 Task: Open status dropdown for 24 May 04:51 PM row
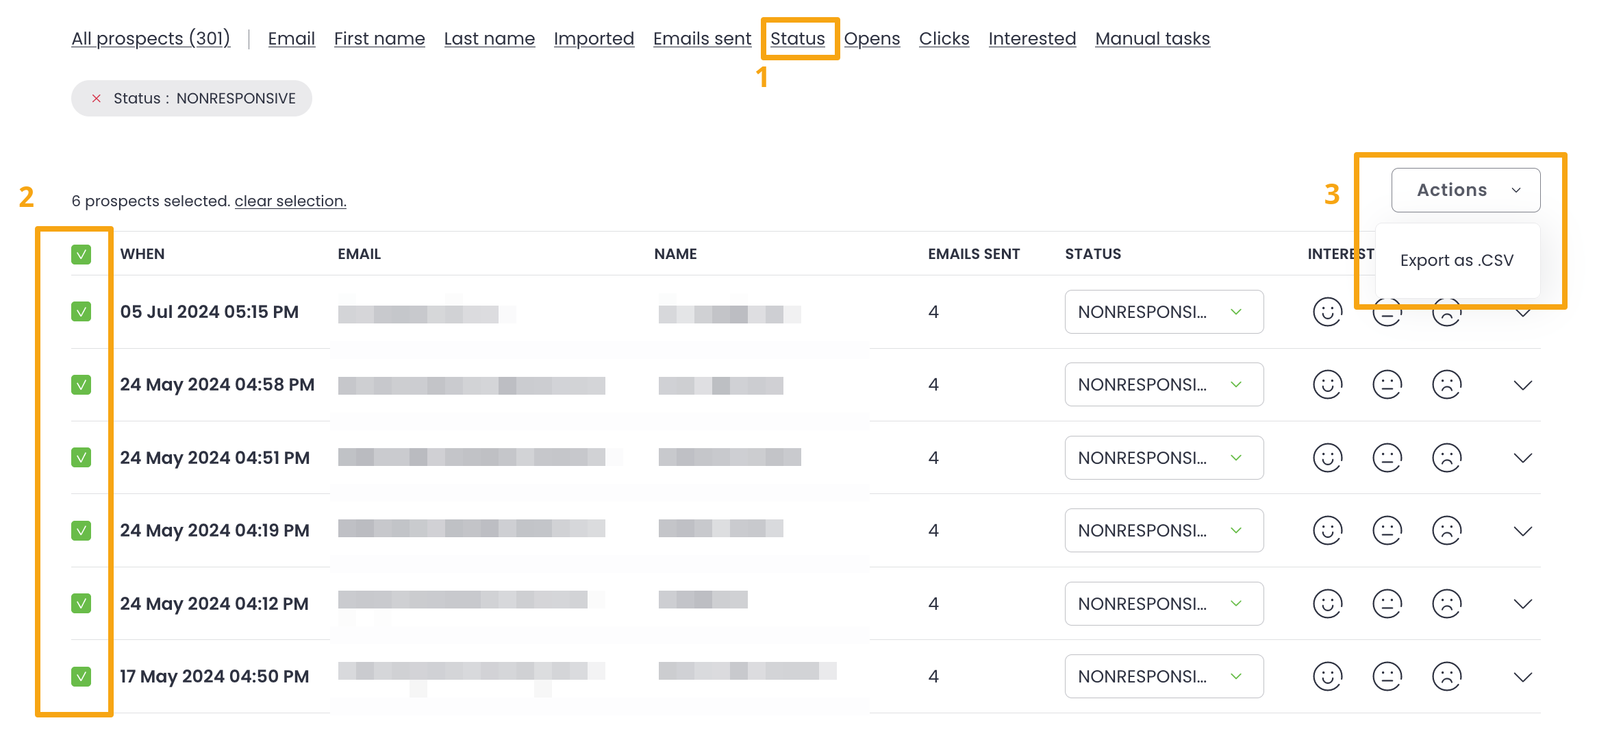tap(1164, 458)
